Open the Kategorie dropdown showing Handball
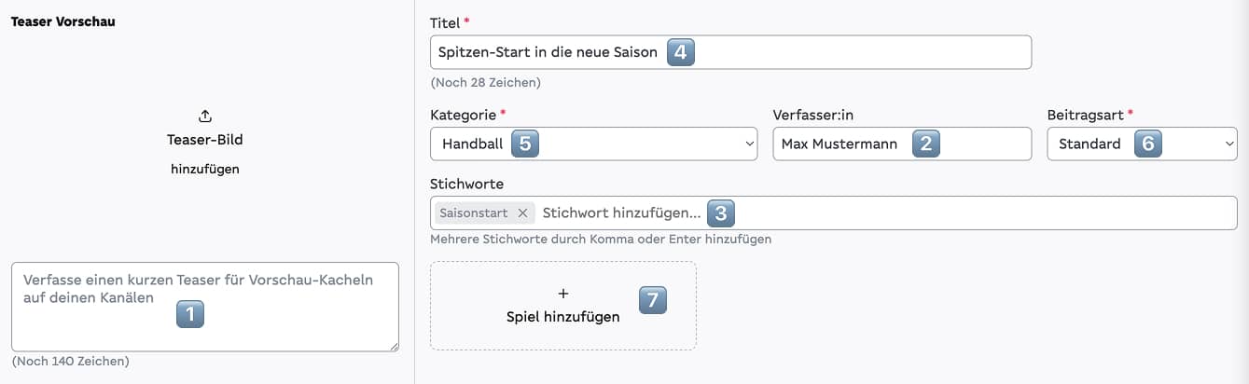This screenshot has height=384, width=1249. coord(593,144)
